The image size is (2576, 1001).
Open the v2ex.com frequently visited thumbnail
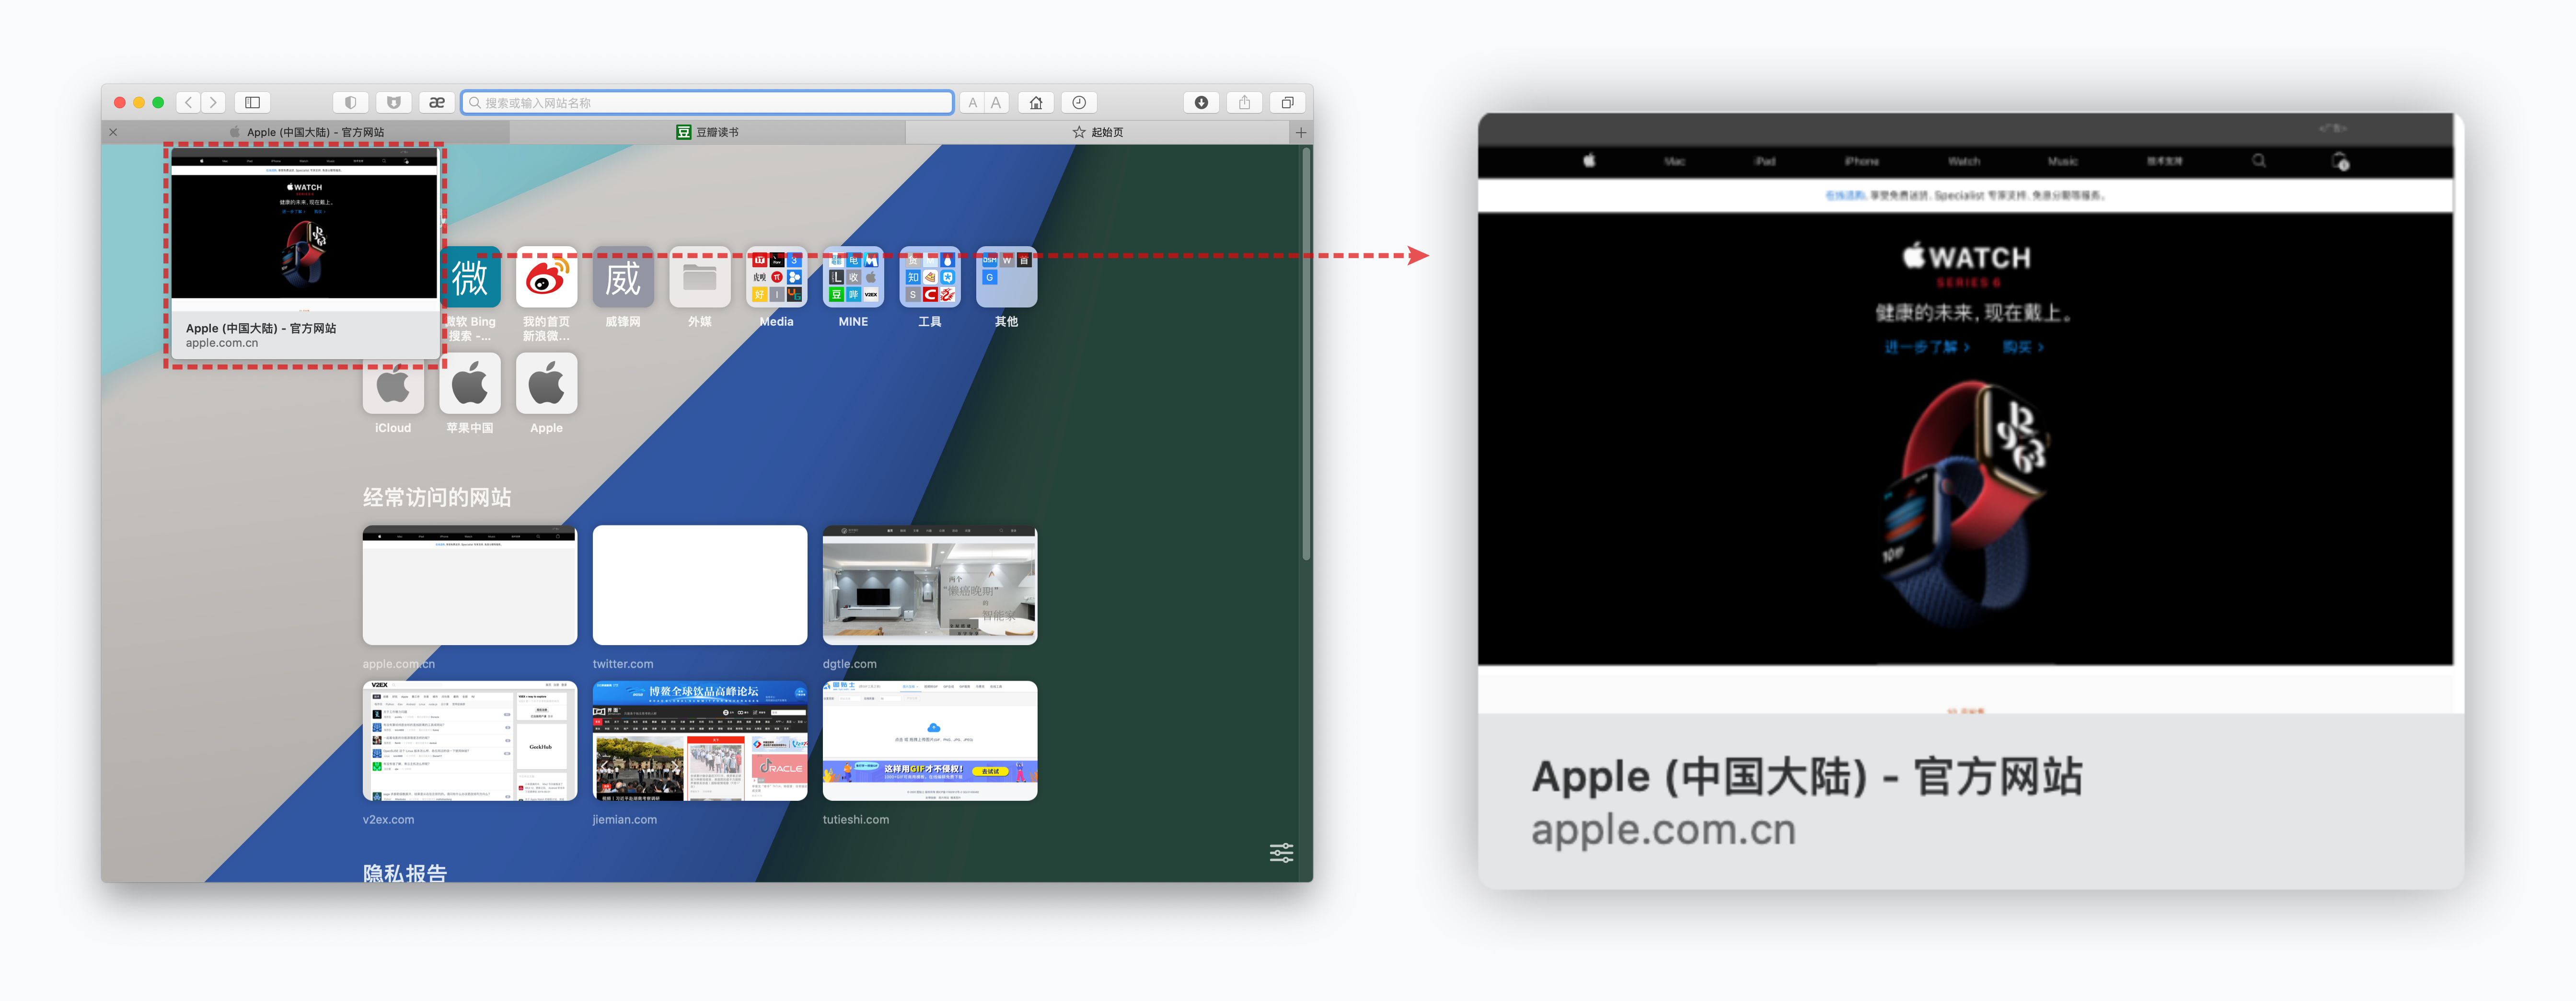tap(470, 740)
